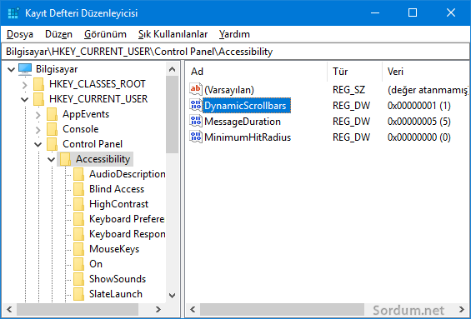Click the REG_SZ type cell
Image resolution: width=471 pixels, height=319 pixels.
[348, 90]
